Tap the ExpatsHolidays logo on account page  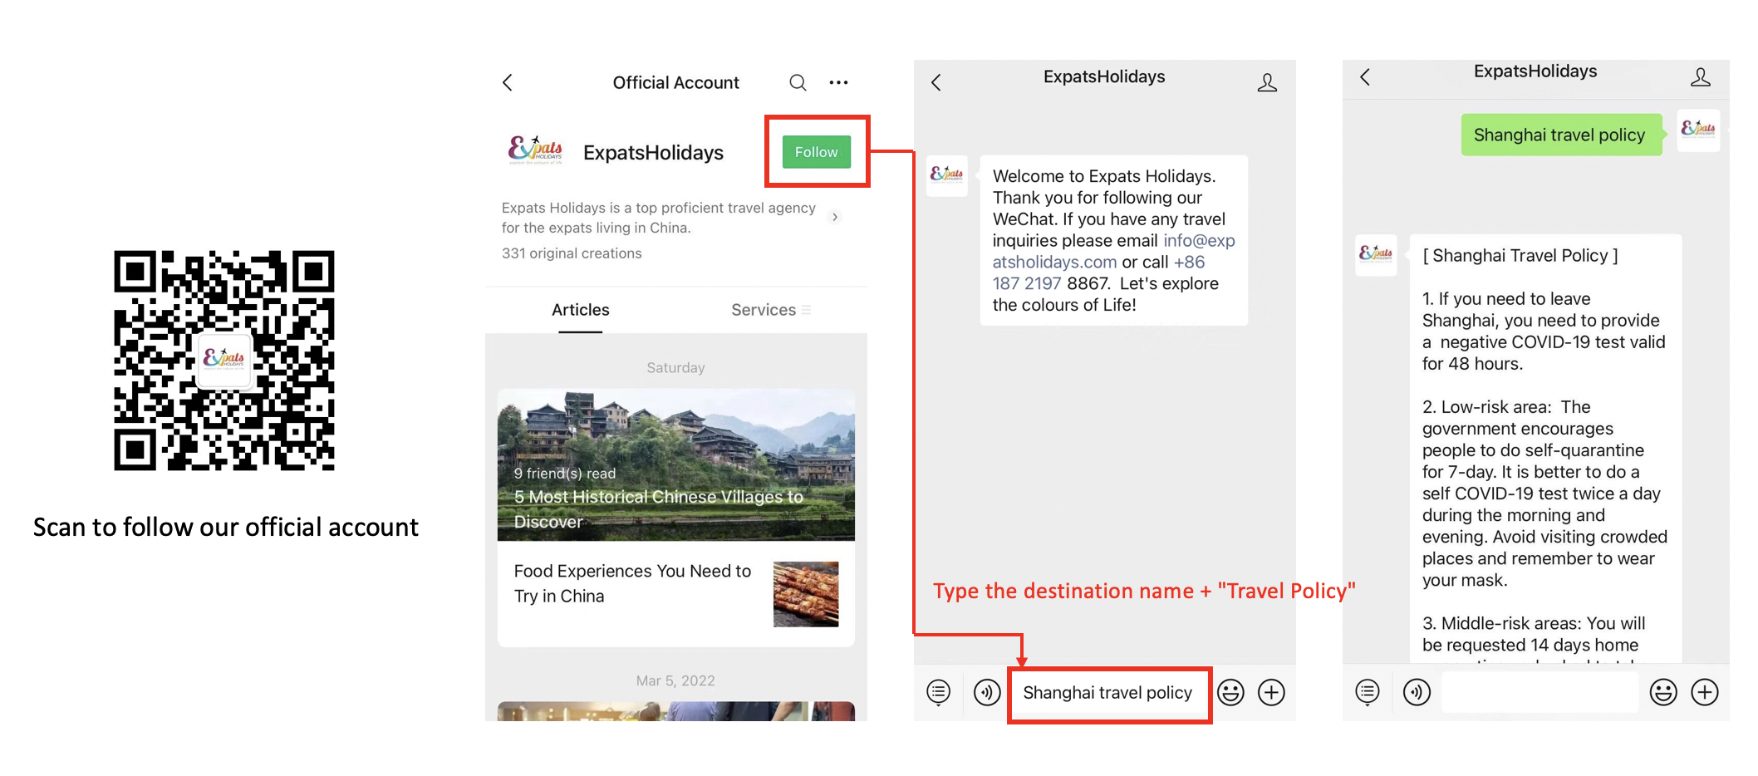535,150
